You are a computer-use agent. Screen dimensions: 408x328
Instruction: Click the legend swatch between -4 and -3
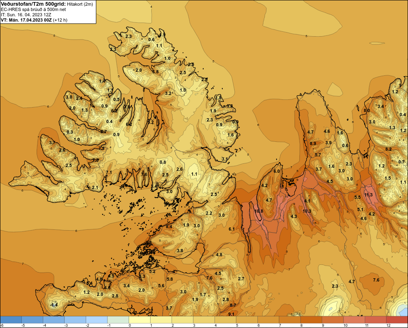coord(53,320)
